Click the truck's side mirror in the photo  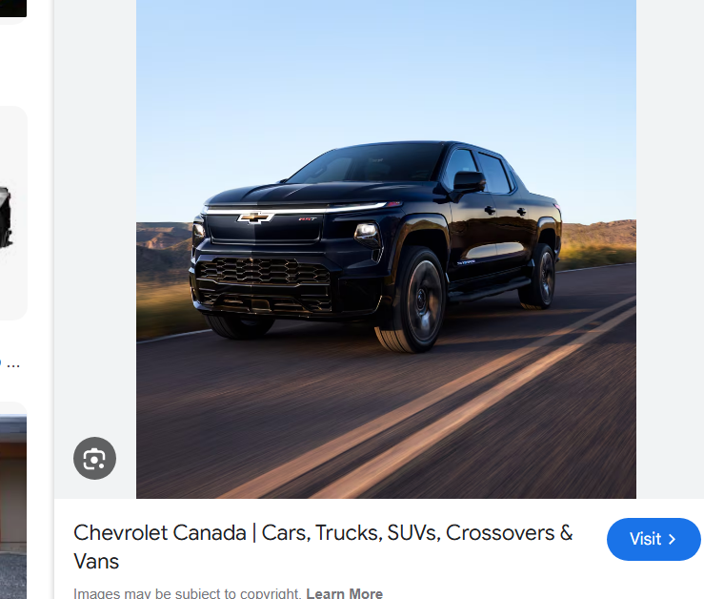click(469, 181)
